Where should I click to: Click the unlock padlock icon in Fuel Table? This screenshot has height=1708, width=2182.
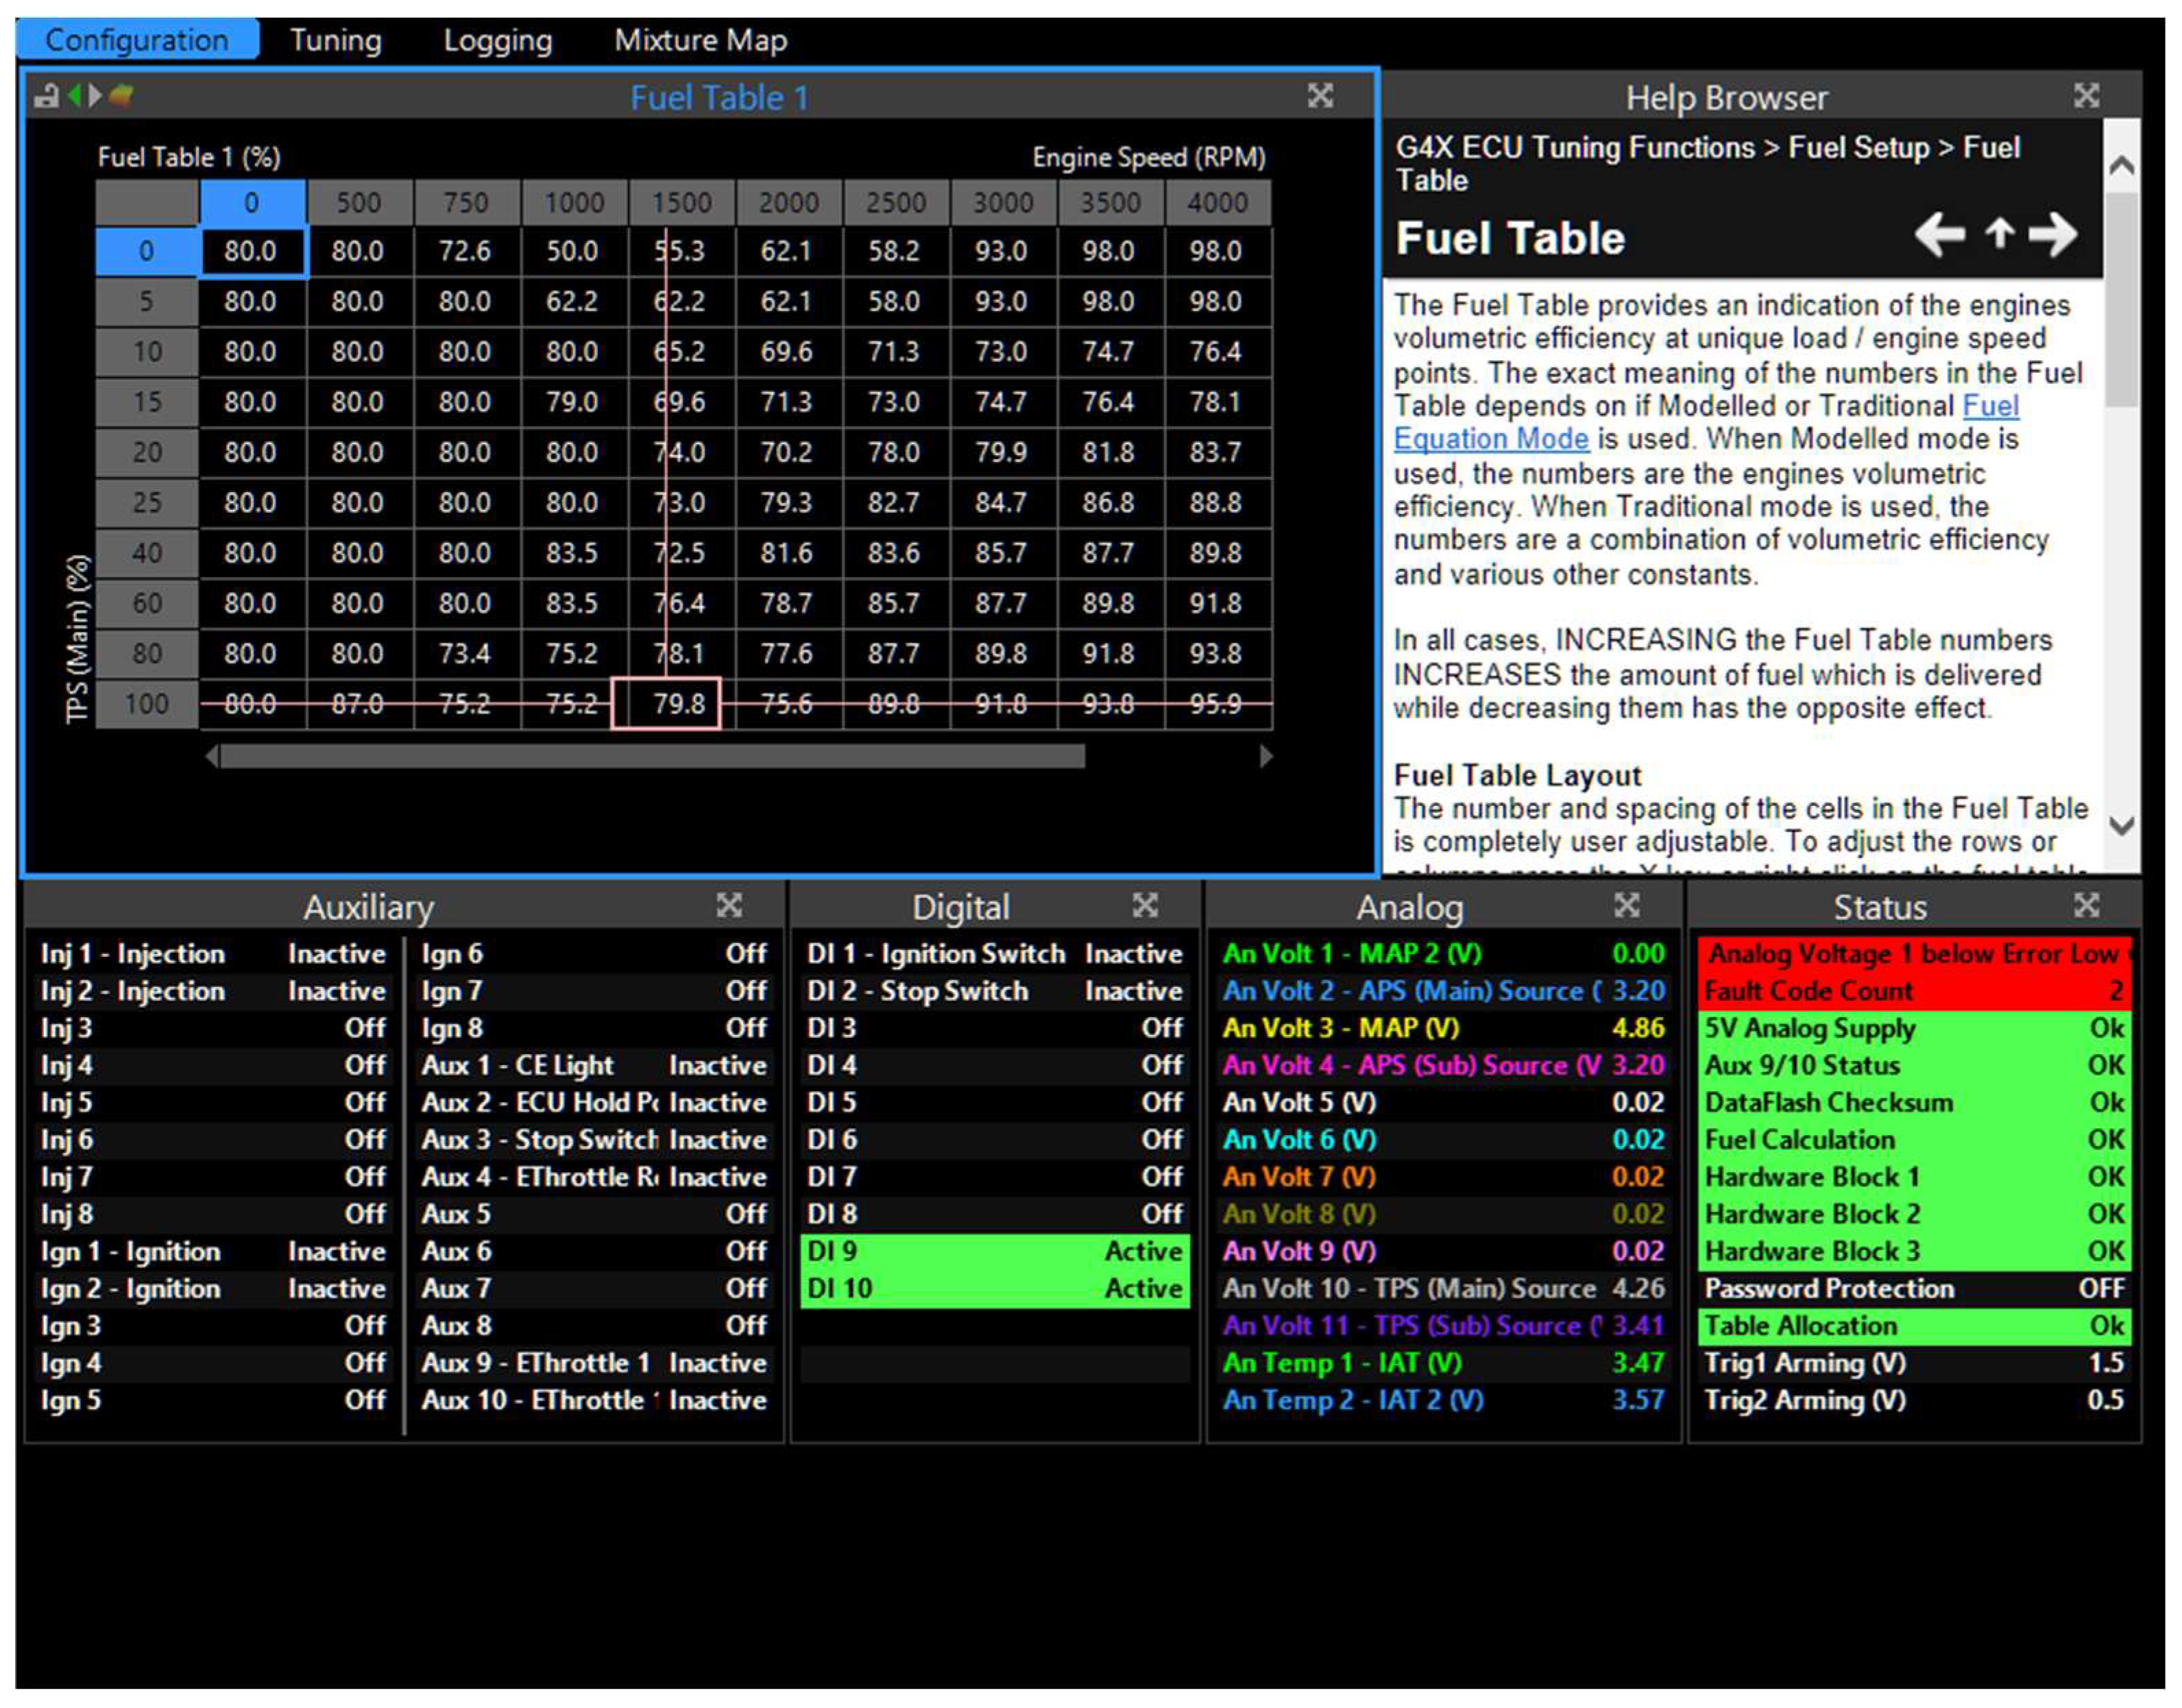[46, 97]
